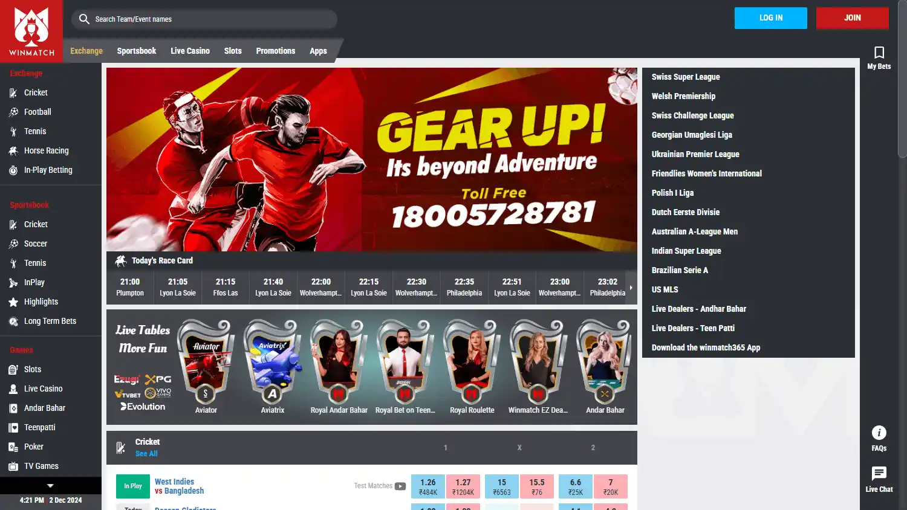Click the LOG IN button
The image size is (907, 510).
tap(771, 18)
